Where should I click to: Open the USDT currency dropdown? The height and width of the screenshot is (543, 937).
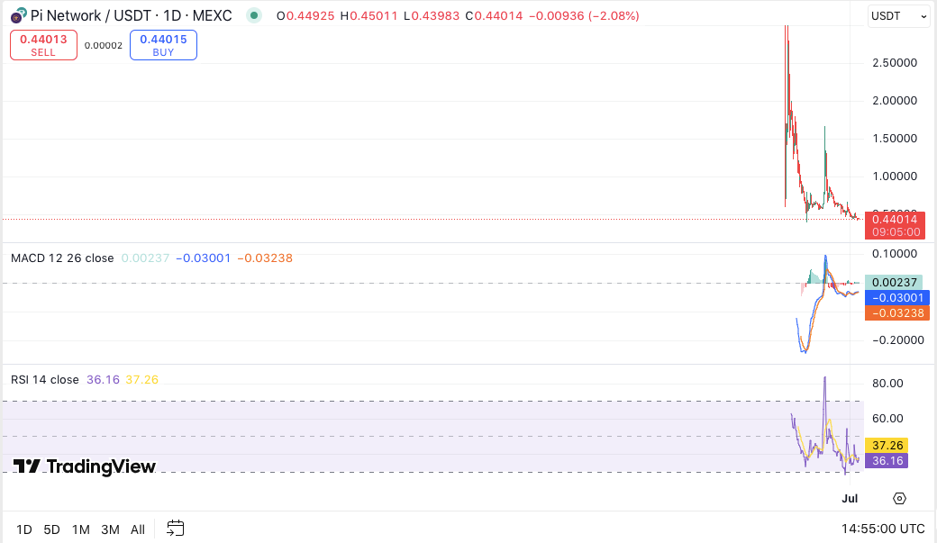(x=899, y=16)
